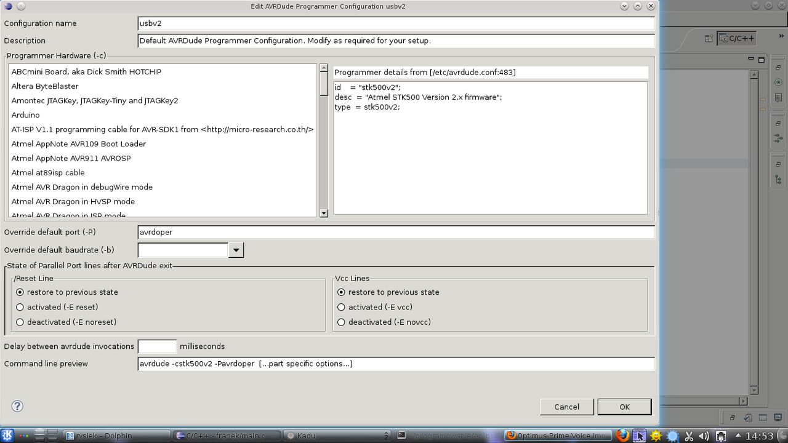Select Altera ByteBlaster in programmer list
Viewport: 788px width, 443px height.
coord(163,86)
